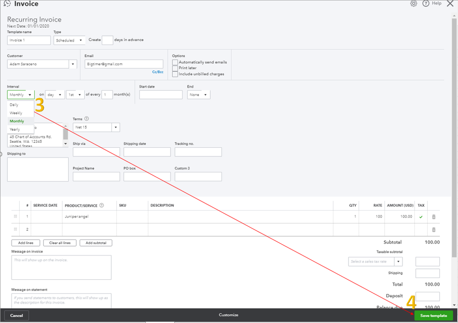This screenshot has width=458, height=323.
Task: Click the page vertical scrollbar
Action: pos(454,137)
